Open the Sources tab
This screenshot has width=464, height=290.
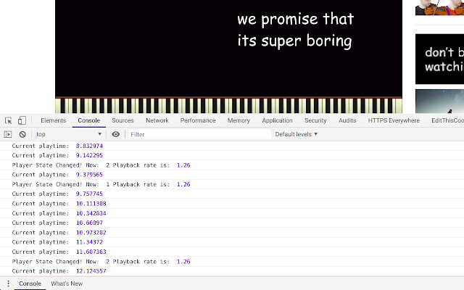click(x=123, y=121)
